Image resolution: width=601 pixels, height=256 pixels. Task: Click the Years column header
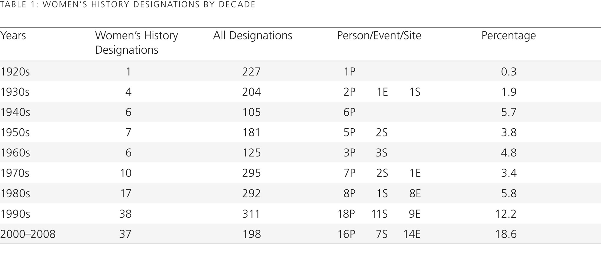coord(13,36)
